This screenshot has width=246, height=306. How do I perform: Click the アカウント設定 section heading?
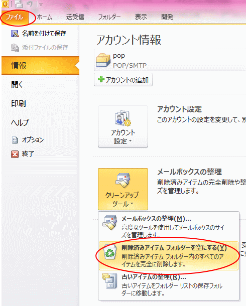[179, 109]
